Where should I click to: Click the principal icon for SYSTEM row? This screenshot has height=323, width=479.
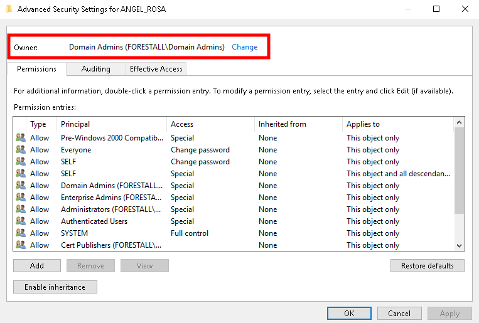point(21,233)
